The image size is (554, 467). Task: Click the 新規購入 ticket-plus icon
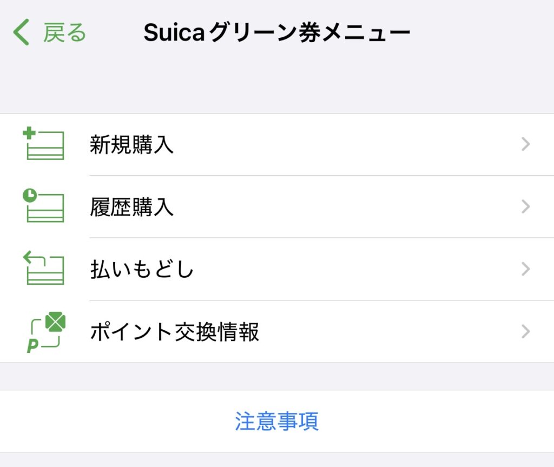(43, 143)
